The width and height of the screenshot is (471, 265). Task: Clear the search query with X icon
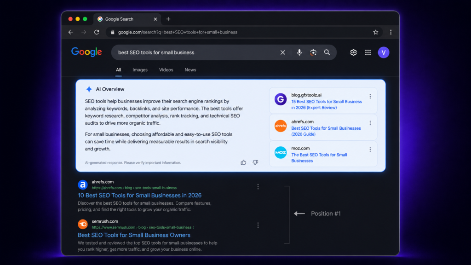point(283,52)
